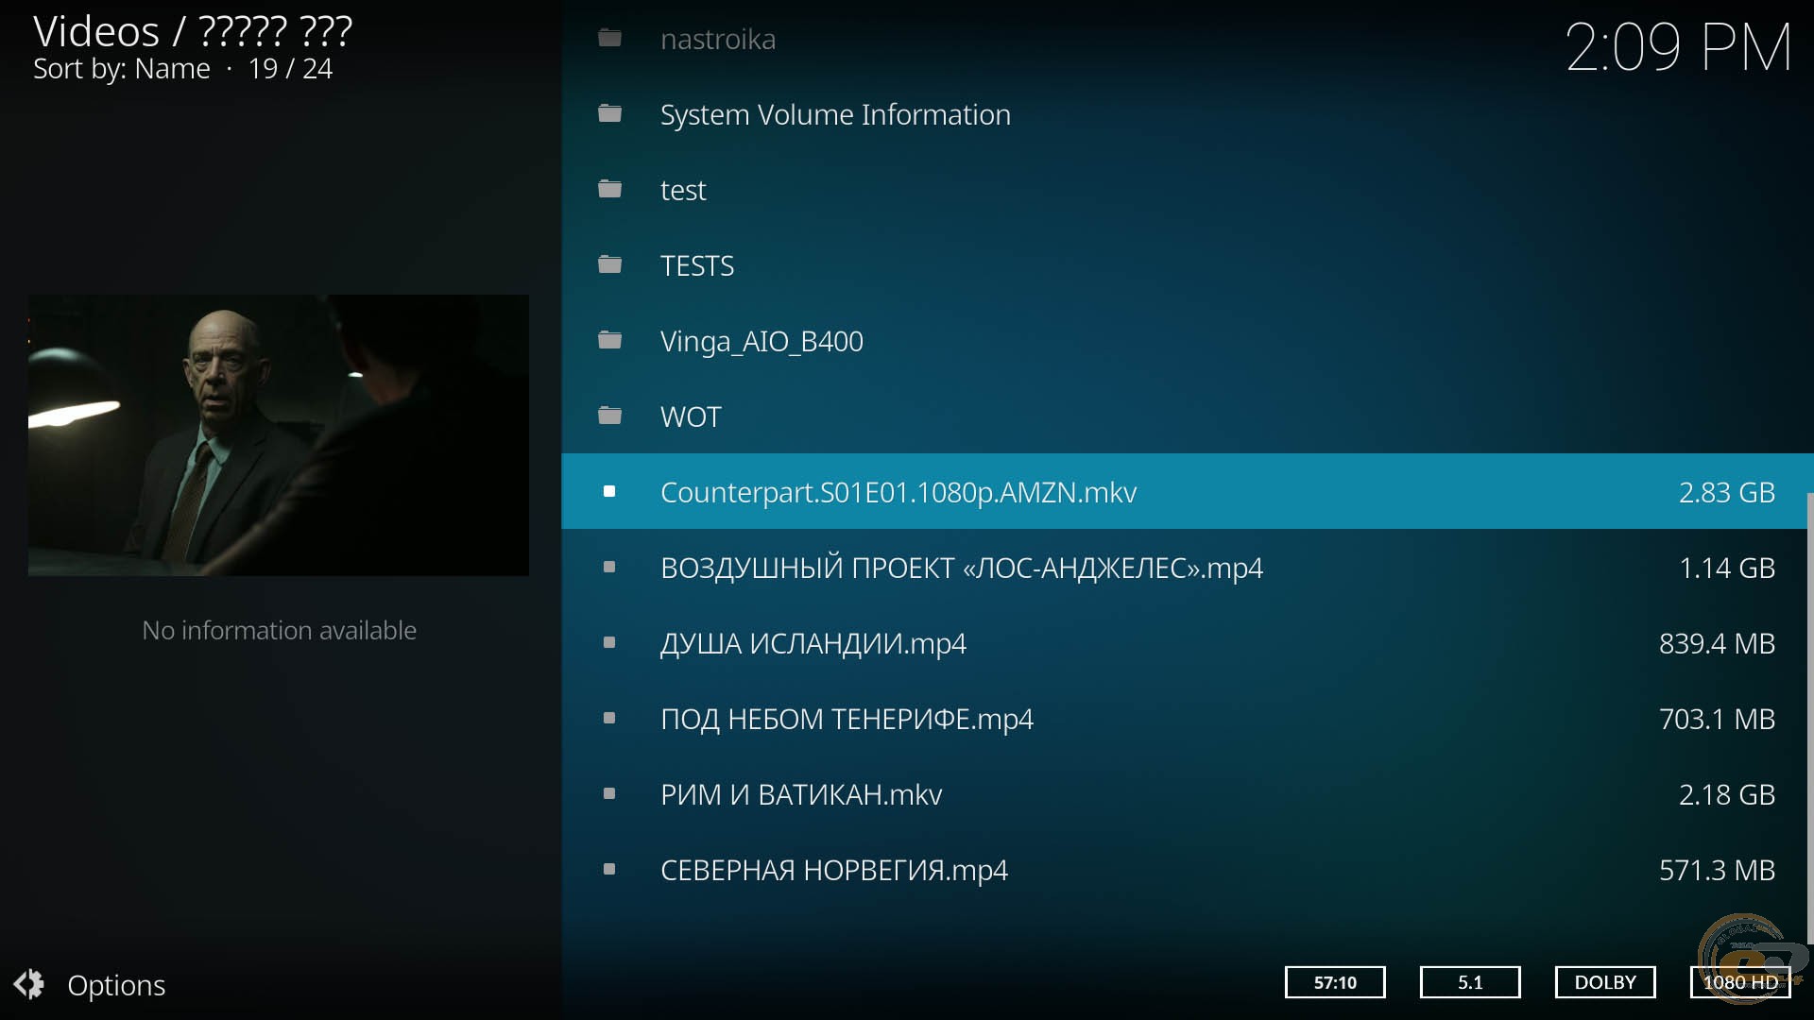
Task: Play the ПОД НЕБОМ ТЕНЕРИФЕ.mp4 file
Action: (847, 719)
